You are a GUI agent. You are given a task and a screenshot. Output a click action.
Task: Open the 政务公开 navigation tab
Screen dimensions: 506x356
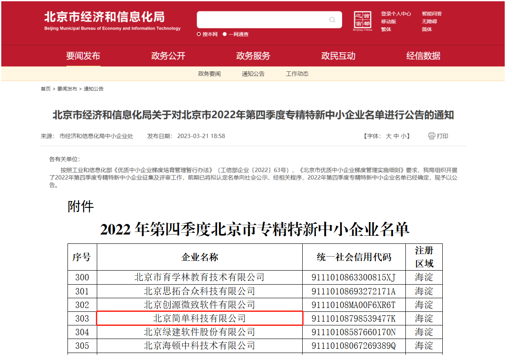tap(168, 56)
